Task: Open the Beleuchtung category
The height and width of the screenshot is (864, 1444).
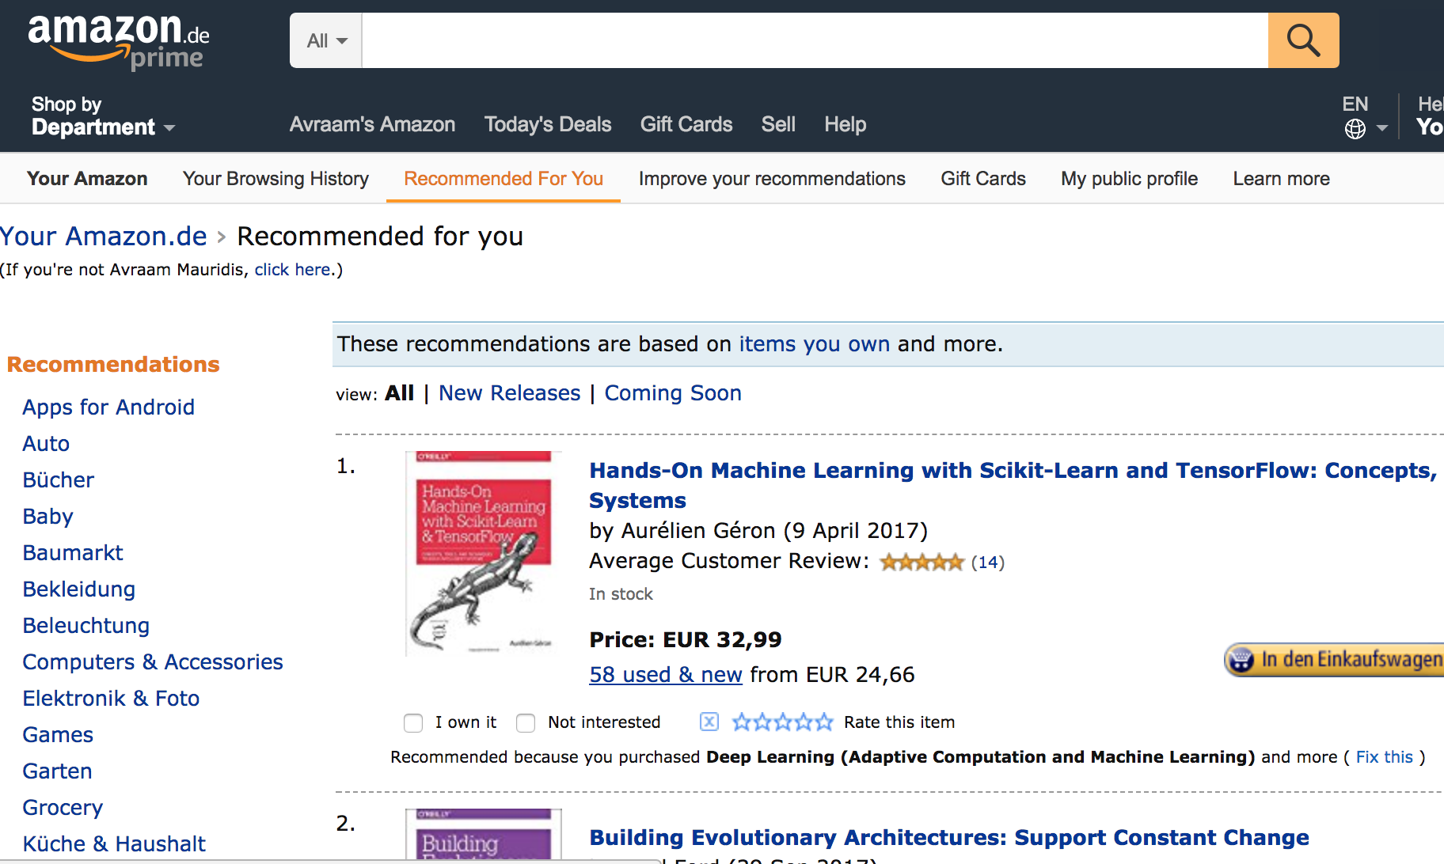Action: point(86,626)
